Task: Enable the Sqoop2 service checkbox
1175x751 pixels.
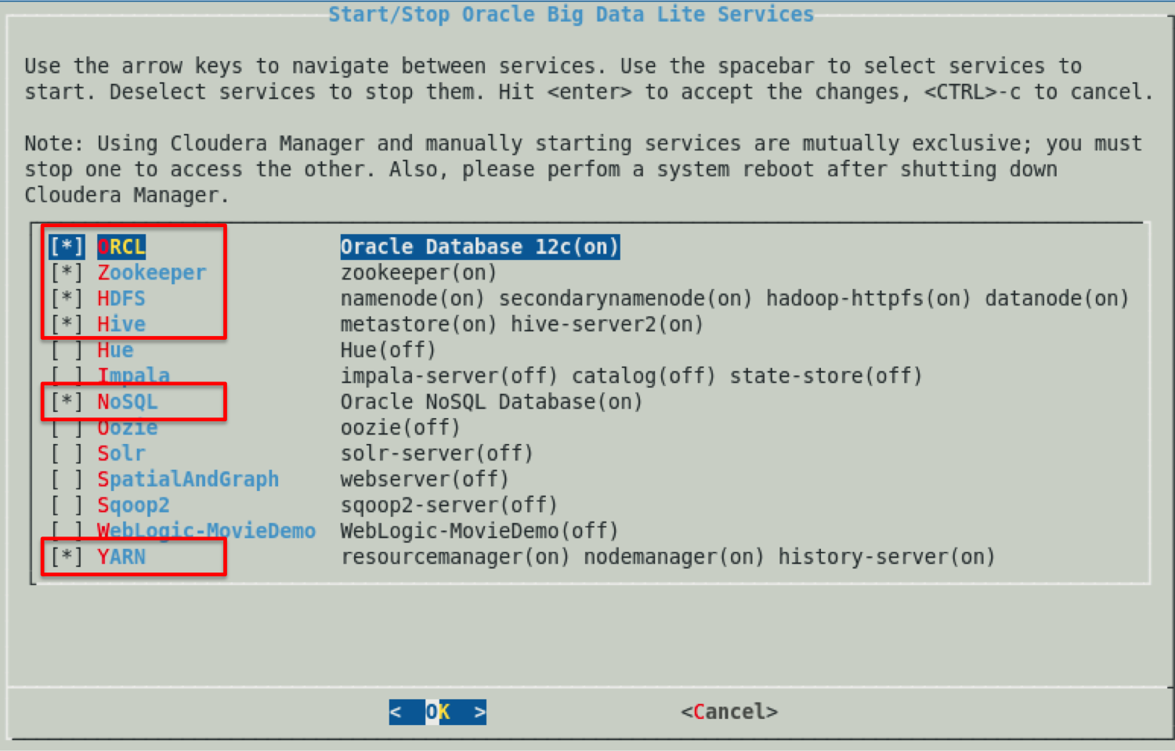Action: [67, 504]
